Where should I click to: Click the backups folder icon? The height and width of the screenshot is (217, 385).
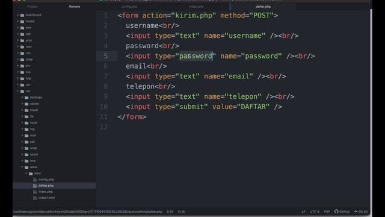(x=26, y=98)
